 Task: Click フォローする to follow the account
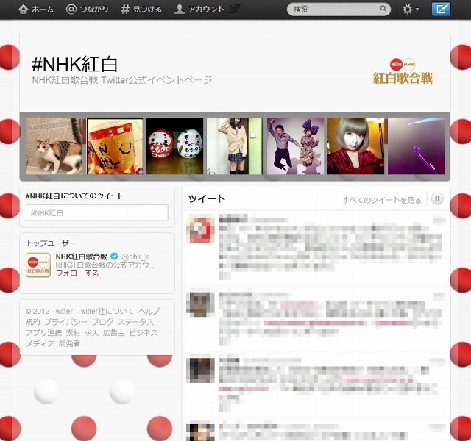point(77,273)
